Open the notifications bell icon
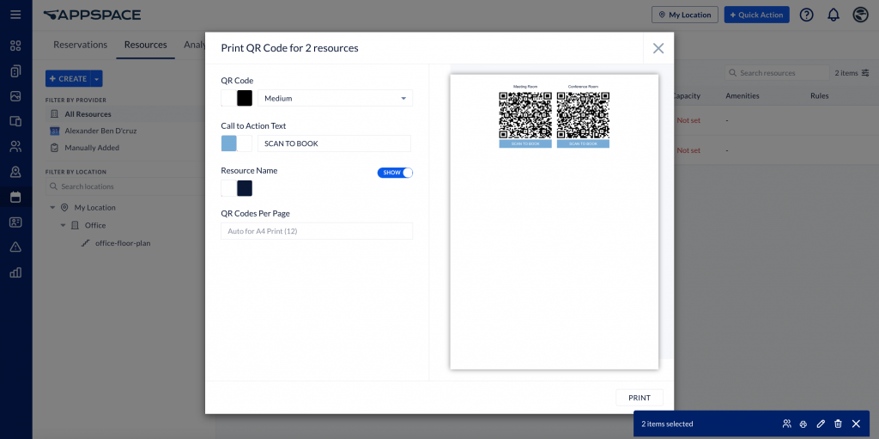Screen dimensions: 879x439 [x=834, y=15]
